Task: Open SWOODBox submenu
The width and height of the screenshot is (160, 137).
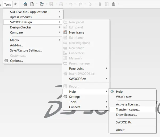Action: [x=86, y=79]
